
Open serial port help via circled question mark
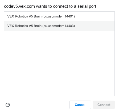tap(8, 105)
